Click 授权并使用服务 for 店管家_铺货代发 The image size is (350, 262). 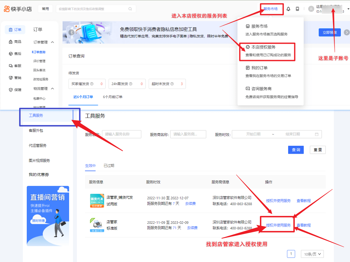[278, 201]
